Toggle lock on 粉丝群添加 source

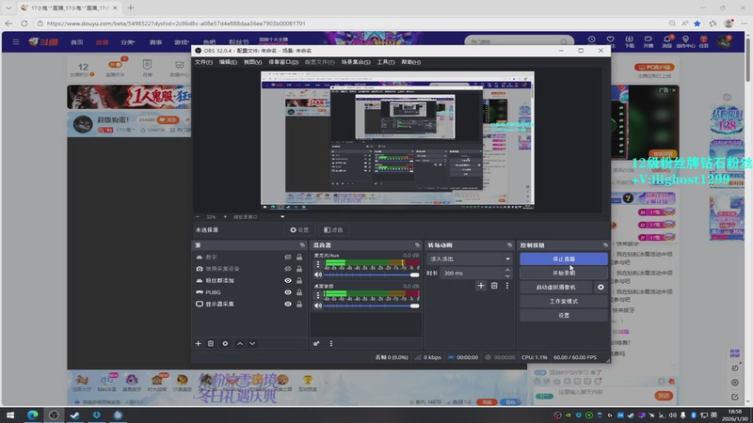click(x=299, y=280)
